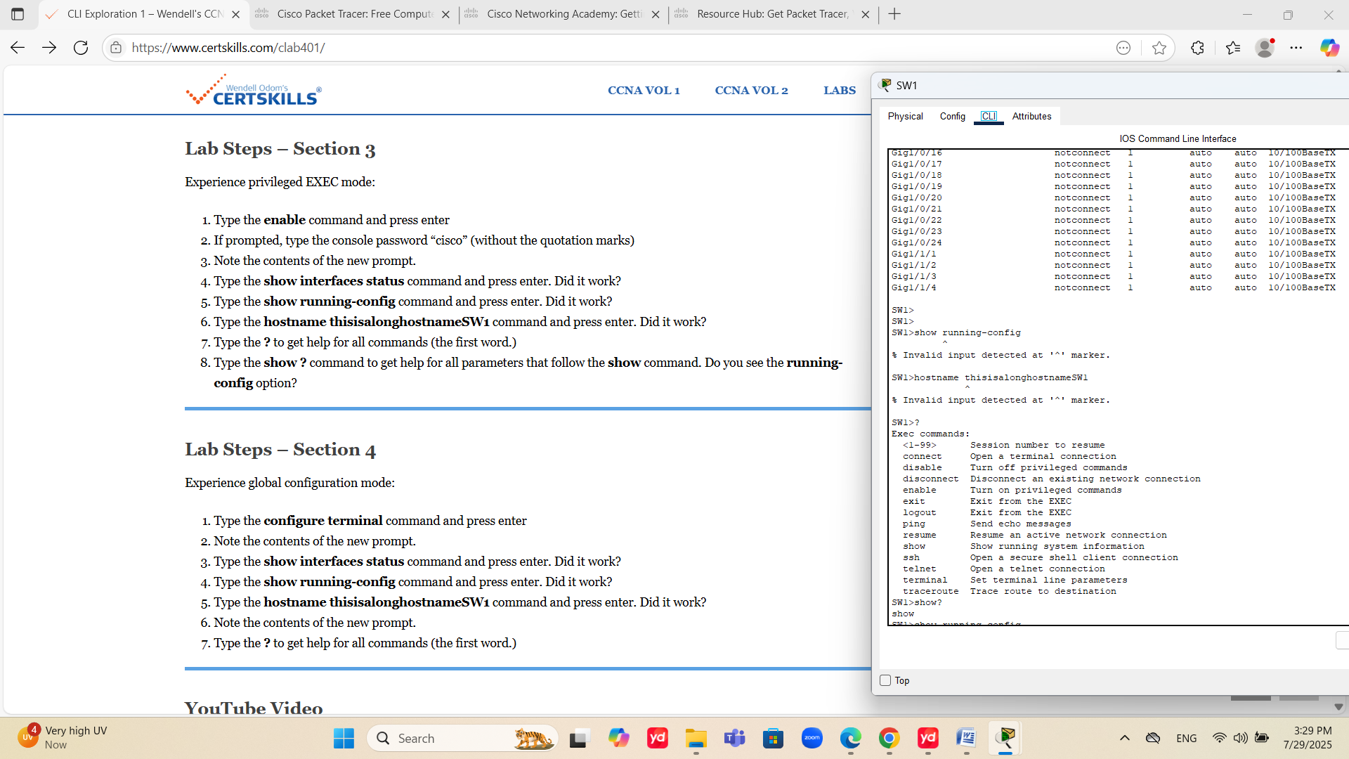Open the Cisco Packet Tracer browser tab
Viewport: 1349px width, 759px height.
pos(353,14)
